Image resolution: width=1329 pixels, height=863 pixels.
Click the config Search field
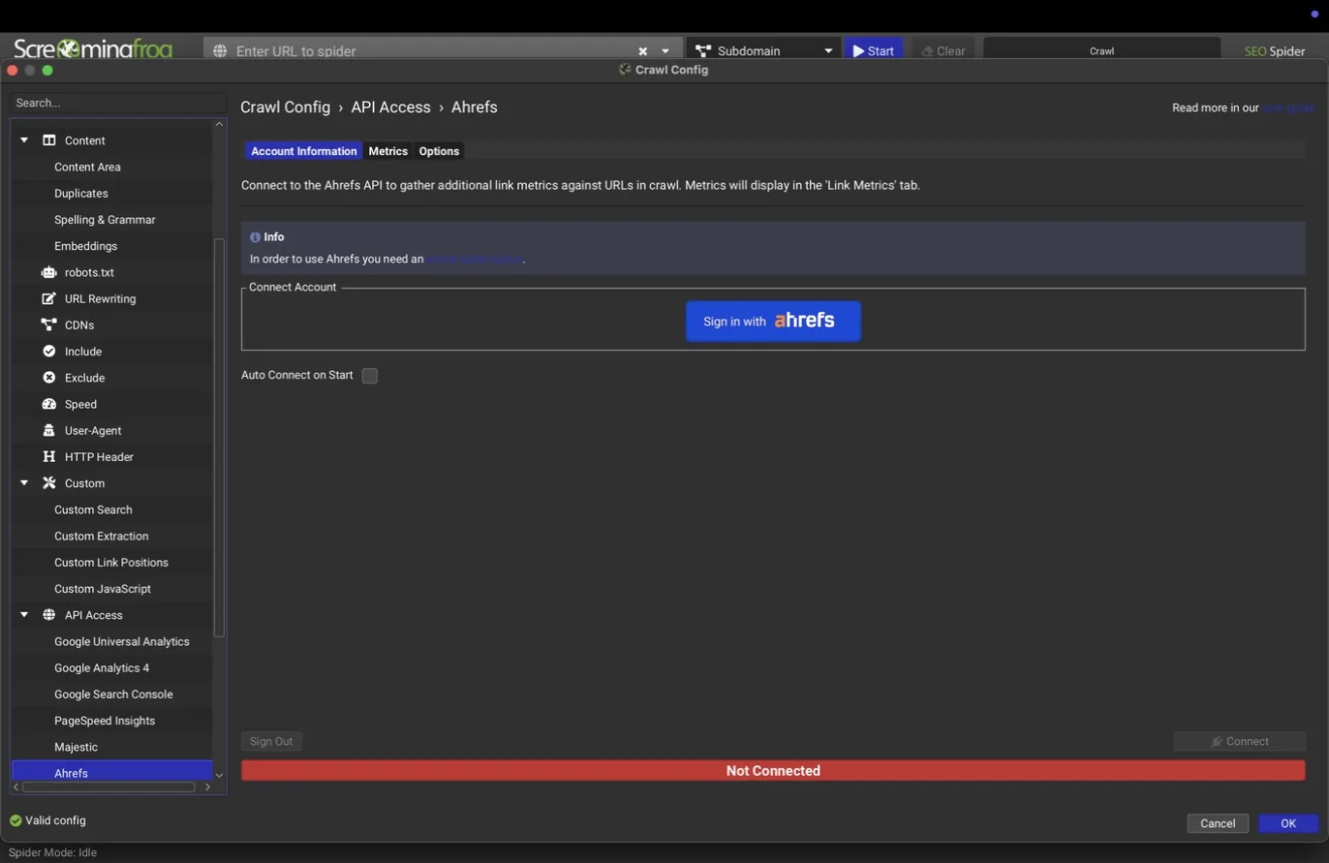click(x=118, y=103)
